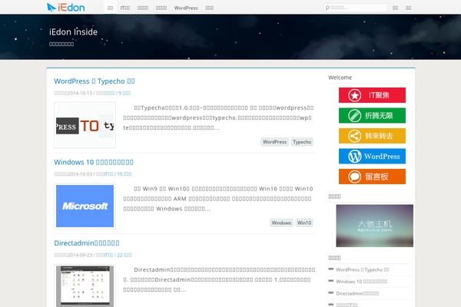Viewport: 461px width, 307px height.
Task: Open the 22 comments link of the Directadmin post
Action: click(x=124, y=255)
